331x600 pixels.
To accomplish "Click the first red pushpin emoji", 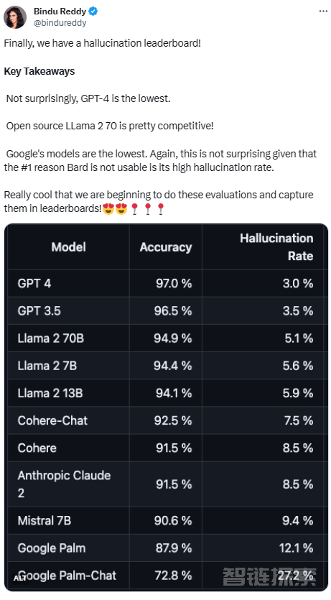I will click(134, 208).
